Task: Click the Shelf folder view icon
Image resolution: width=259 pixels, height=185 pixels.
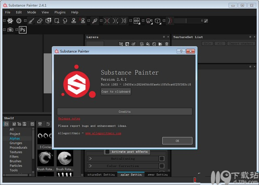Action: coord(6,124)
